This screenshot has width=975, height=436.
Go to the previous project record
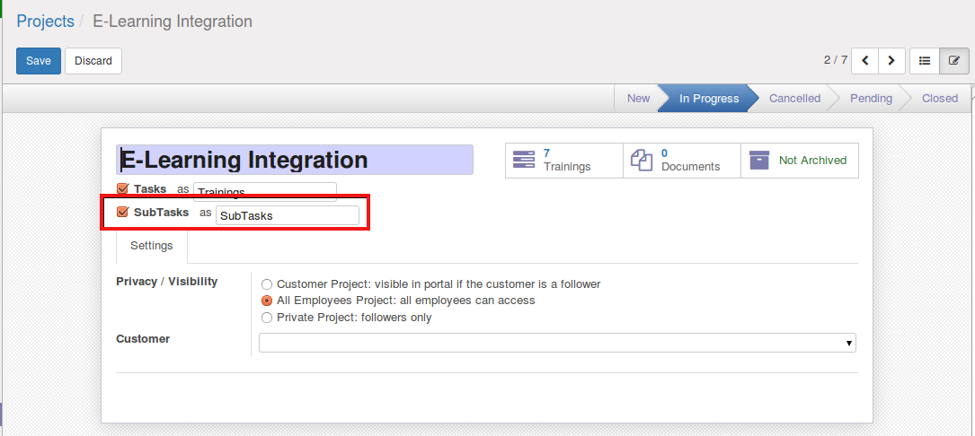864,60
